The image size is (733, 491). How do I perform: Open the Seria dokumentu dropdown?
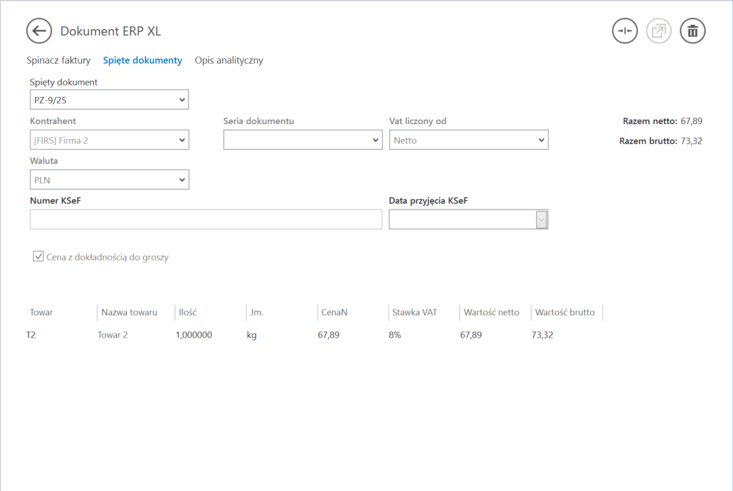[302, 140]
